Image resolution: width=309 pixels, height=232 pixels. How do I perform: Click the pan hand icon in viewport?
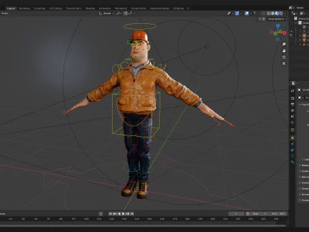284,51
